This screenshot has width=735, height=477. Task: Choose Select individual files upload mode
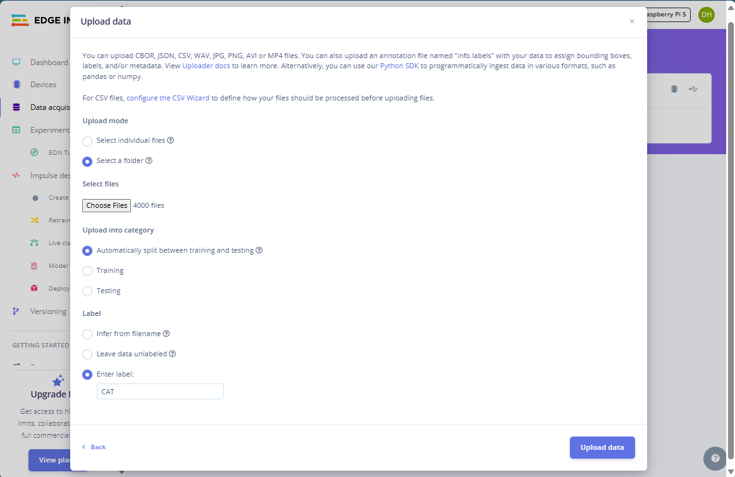point(88,141)
